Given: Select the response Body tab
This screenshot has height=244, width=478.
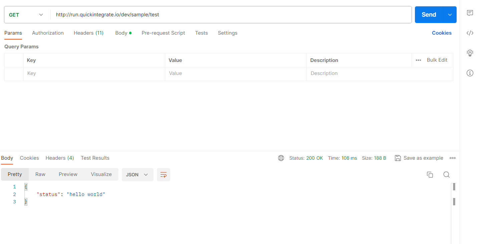Looking at the screenshot, I should point(7,158).
